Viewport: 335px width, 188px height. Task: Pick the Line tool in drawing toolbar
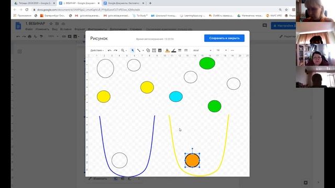(x=139, y=50)
